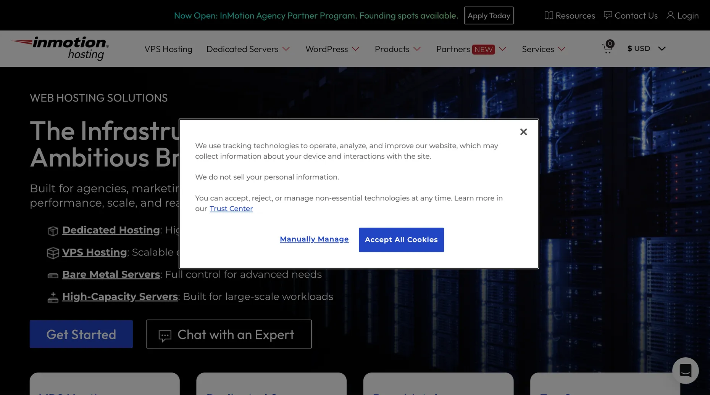Click the Apply Today button

(489, 16)
